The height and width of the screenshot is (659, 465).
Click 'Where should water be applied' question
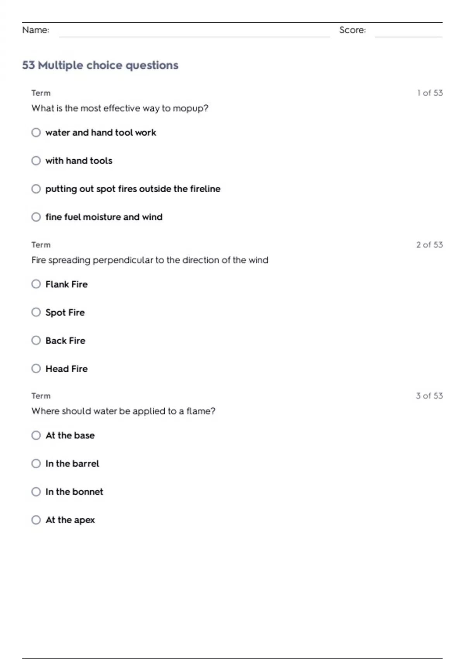pos(123,411)
